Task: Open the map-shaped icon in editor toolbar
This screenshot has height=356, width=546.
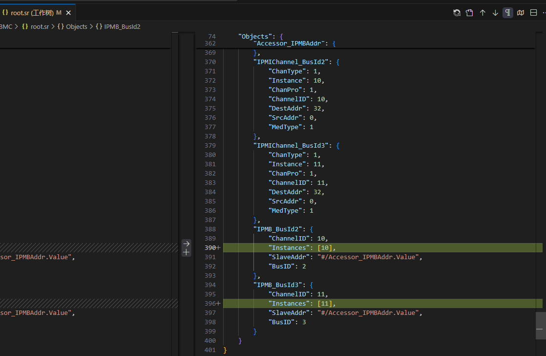Action: 521,13
